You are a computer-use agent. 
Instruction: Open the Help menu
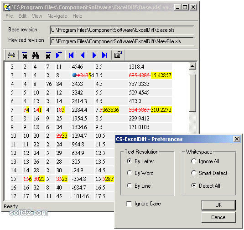click(x=78, y=16)
